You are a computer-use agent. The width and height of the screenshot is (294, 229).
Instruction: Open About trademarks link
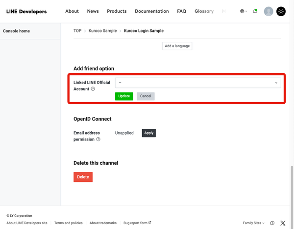103,223
